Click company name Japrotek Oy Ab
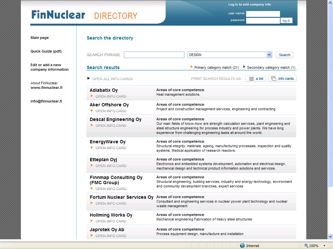333x249 pixels. 107,230
